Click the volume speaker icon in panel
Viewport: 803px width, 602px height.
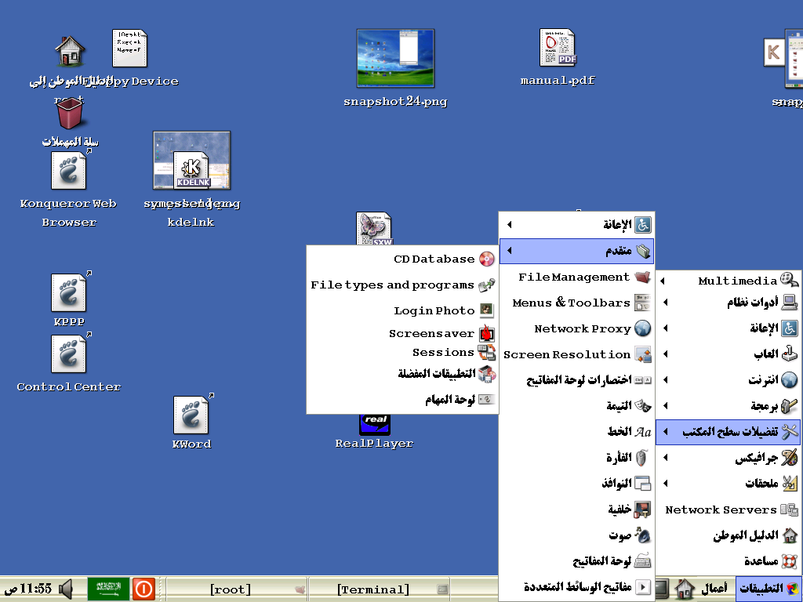tap(66, 589)
